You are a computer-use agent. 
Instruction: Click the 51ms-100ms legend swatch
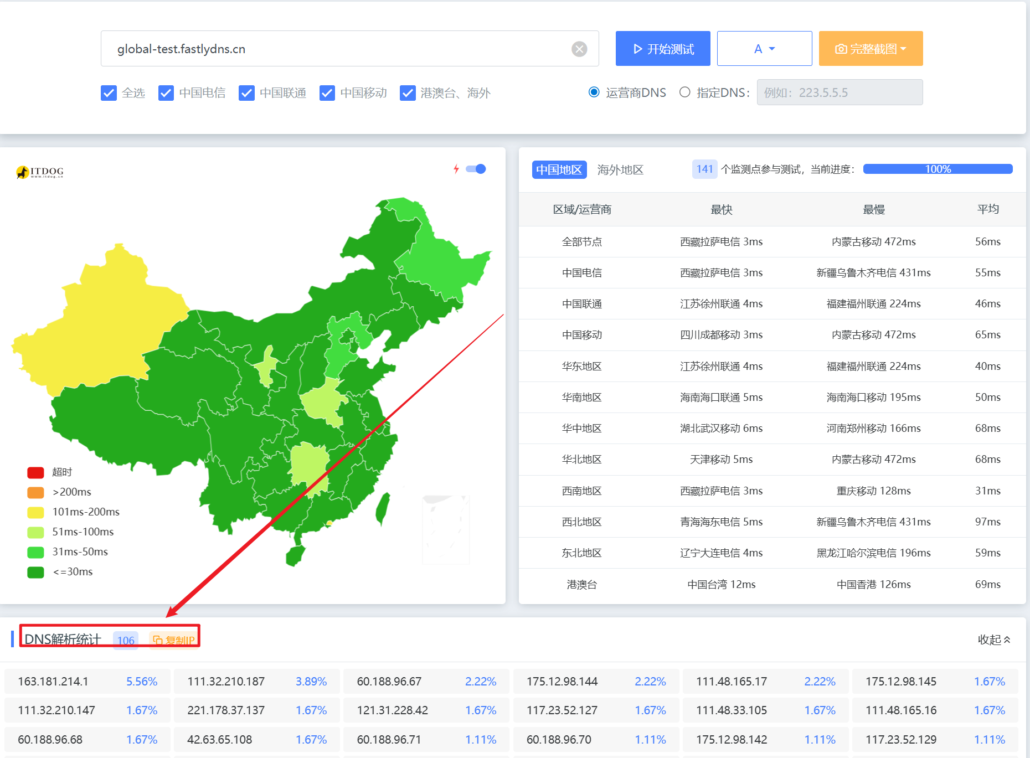click(x=35, y=532)
